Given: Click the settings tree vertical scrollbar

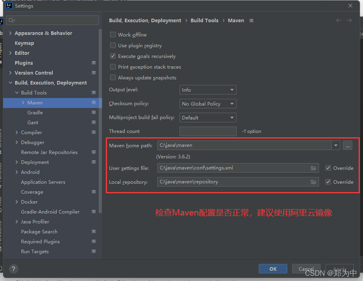Looking at the screenshot, I should [100, 121].
